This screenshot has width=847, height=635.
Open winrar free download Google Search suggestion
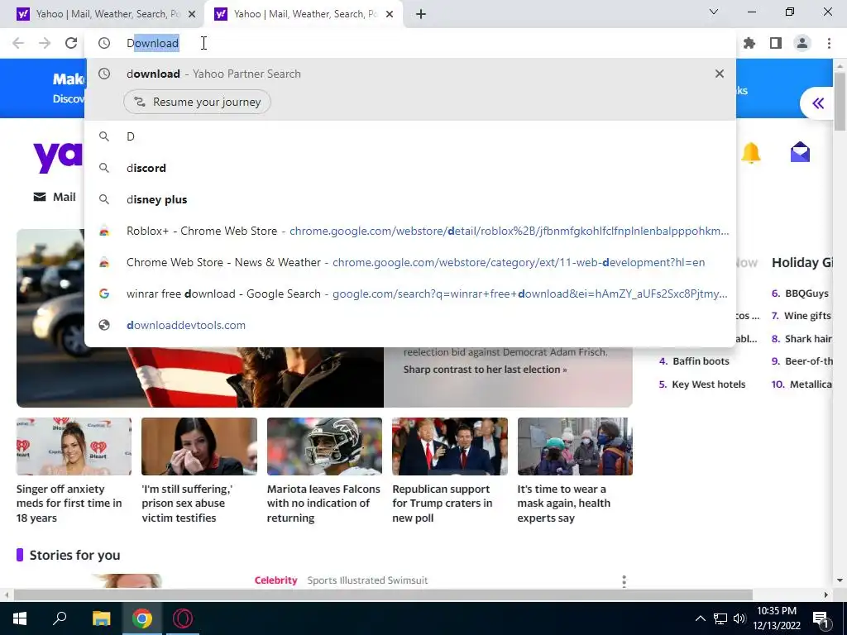point(410,294)
